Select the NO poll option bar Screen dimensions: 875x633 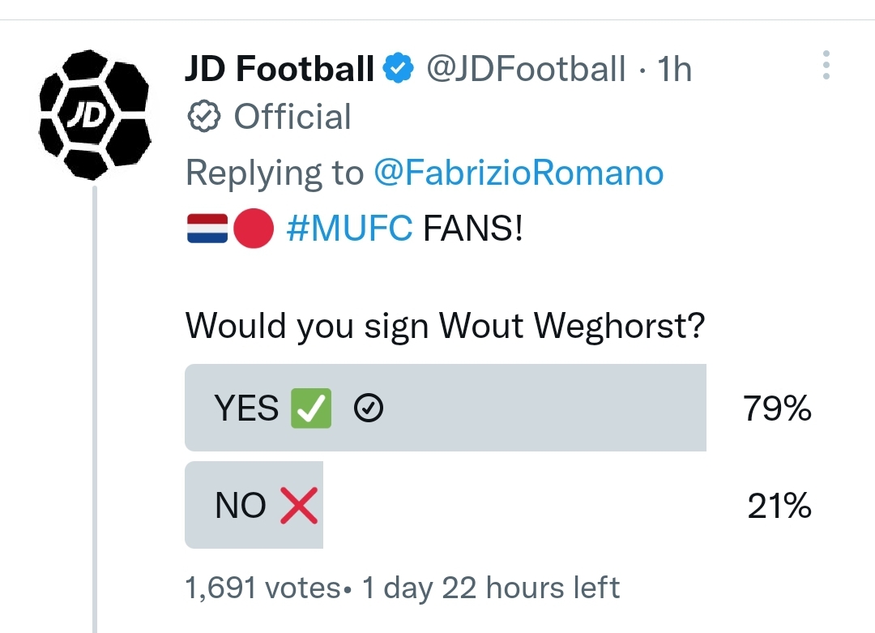tap(254, 505)
